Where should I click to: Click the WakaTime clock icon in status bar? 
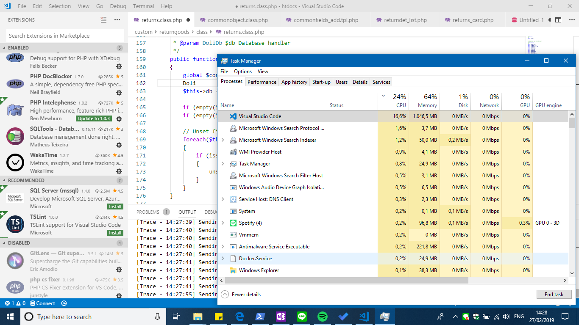[x=64, y=303]
